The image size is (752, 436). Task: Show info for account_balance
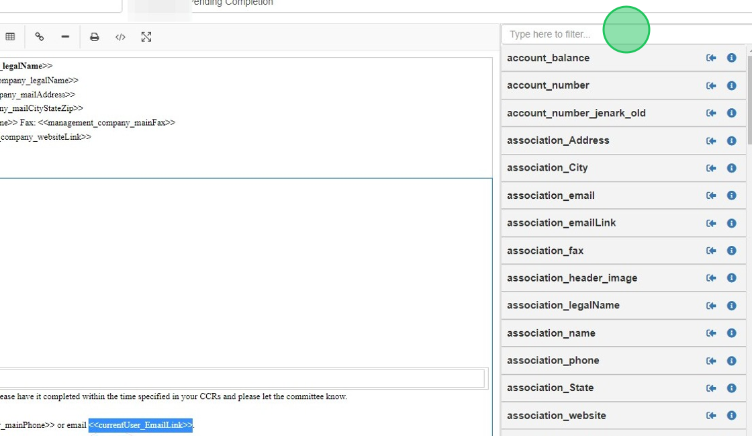731,58
